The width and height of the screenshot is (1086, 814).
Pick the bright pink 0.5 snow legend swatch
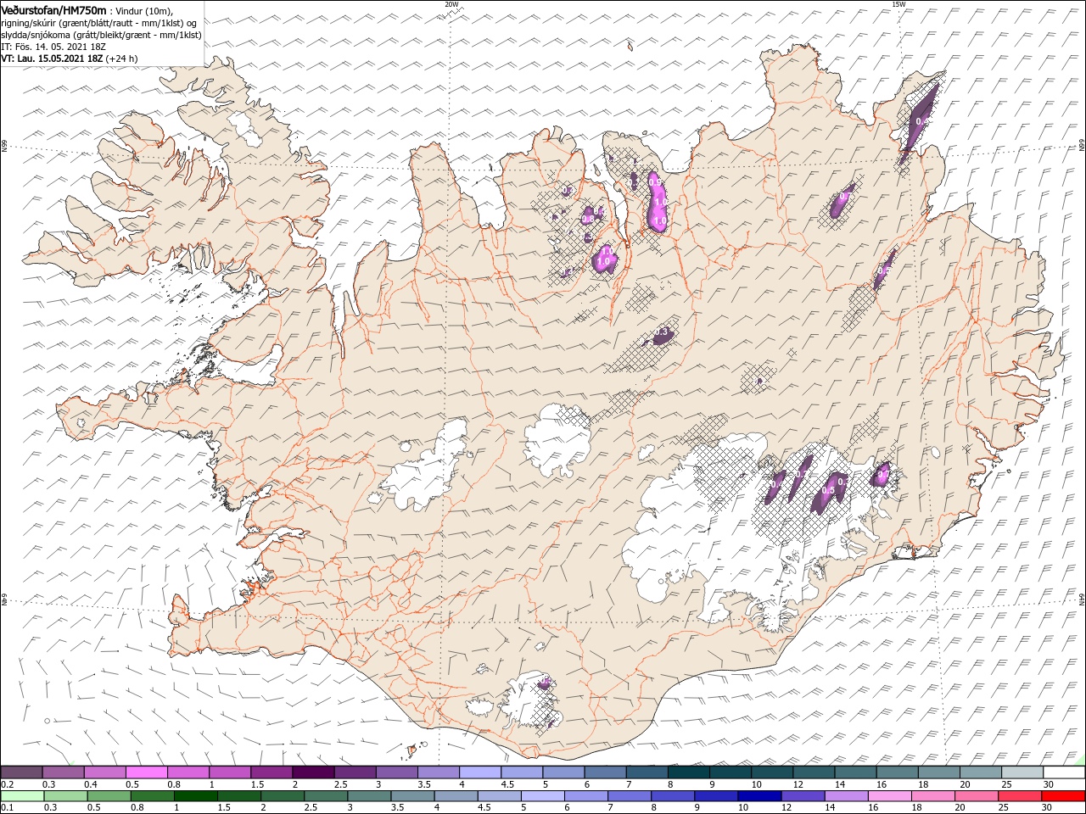point(146,772)
